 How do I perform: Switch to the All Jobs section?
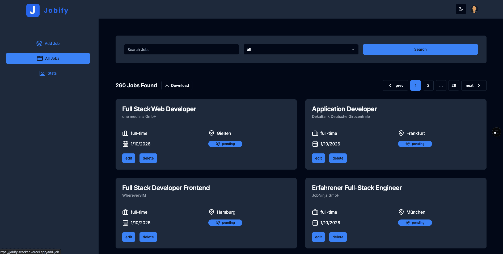point(48,58)
